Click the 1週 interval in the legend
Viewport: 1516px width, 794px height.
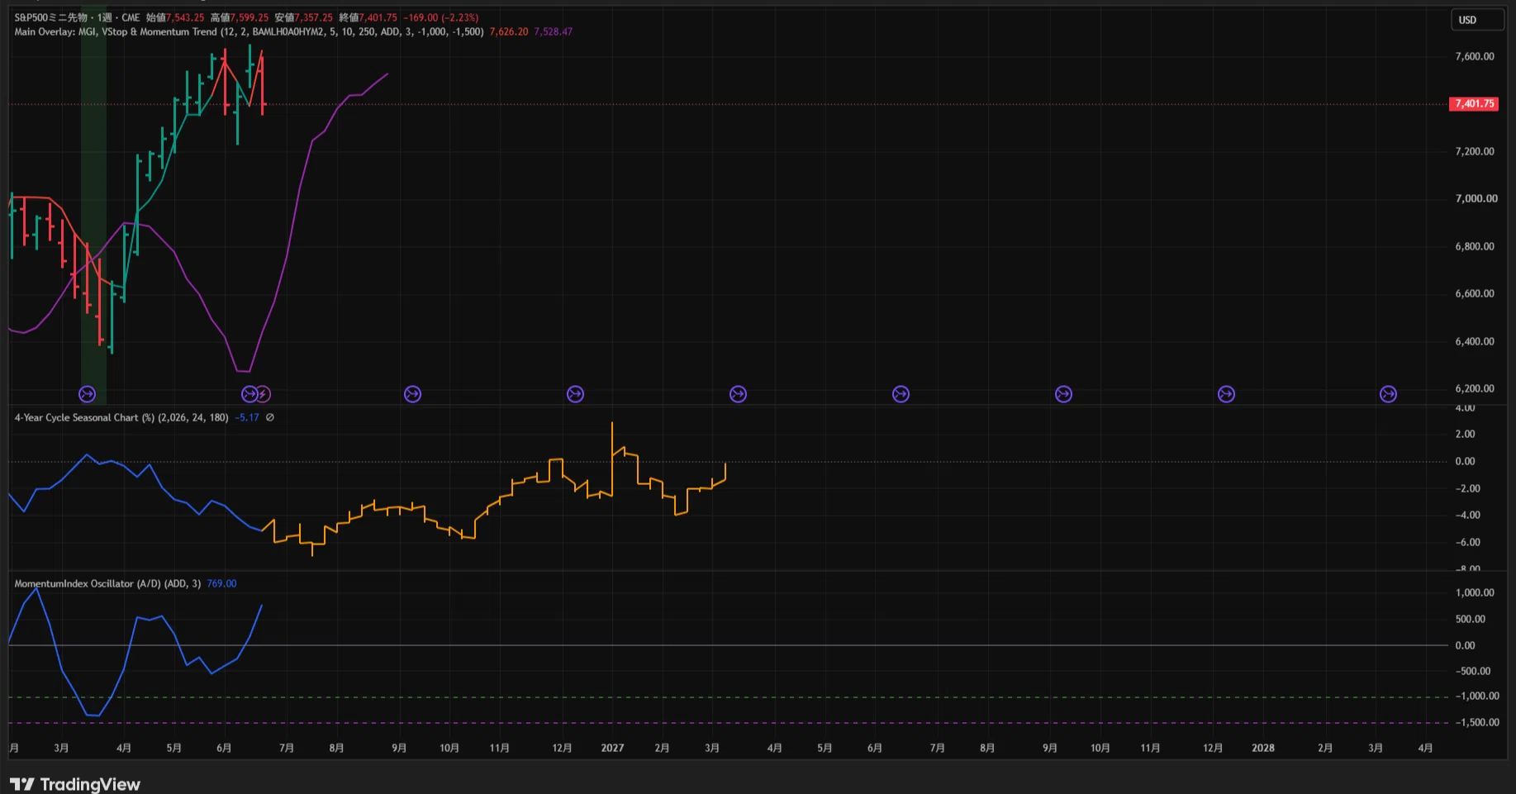click(x=105, y=17)
